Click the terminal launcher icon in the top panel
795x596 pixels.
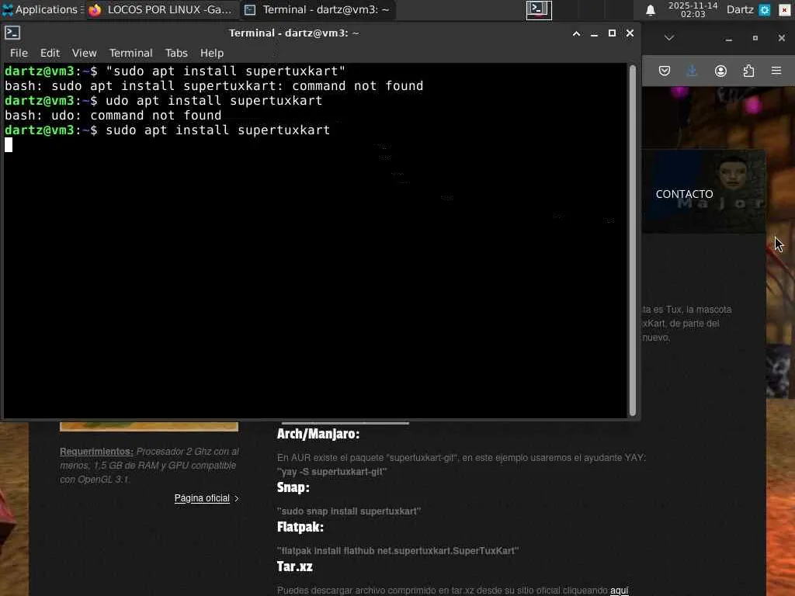coord(539,9)
